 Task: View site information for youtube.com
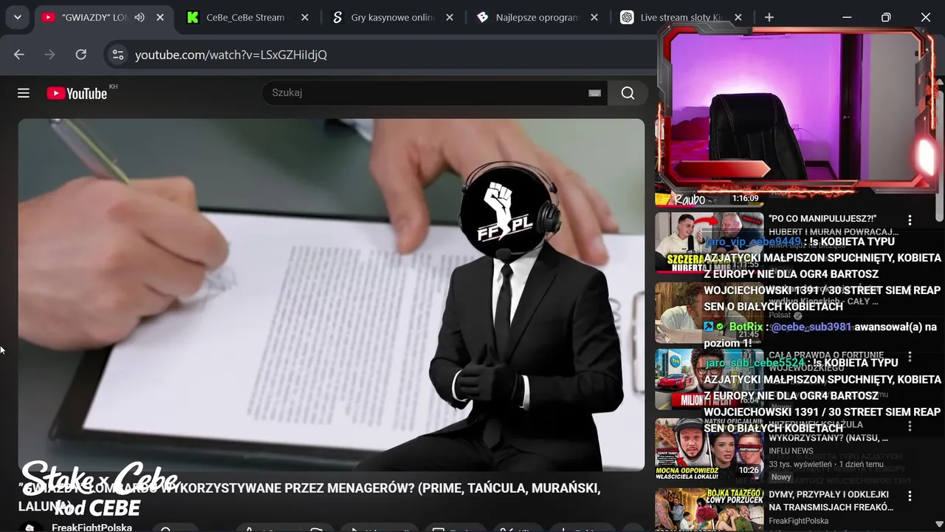[117, 55]
